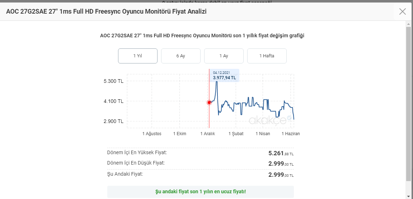Click the red data point marker on chart
413x199 pixels.
point(209,103)
